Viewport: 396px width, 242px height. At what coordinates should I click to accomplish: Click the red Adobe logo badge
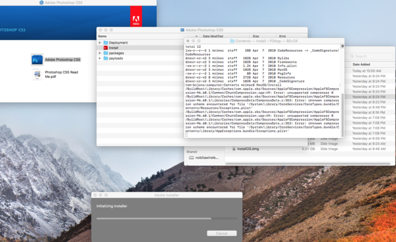[x=136, y=16]
